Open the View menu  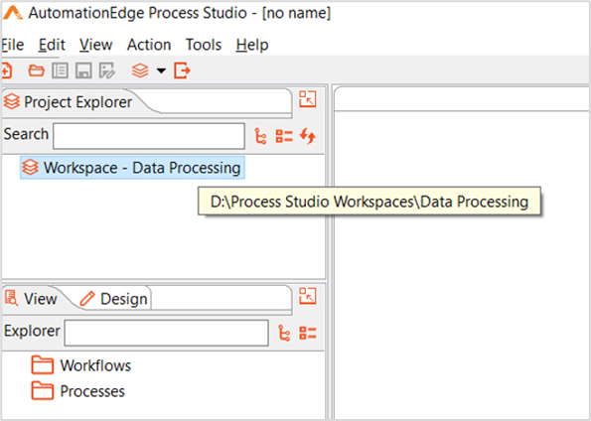click(95, 45)
